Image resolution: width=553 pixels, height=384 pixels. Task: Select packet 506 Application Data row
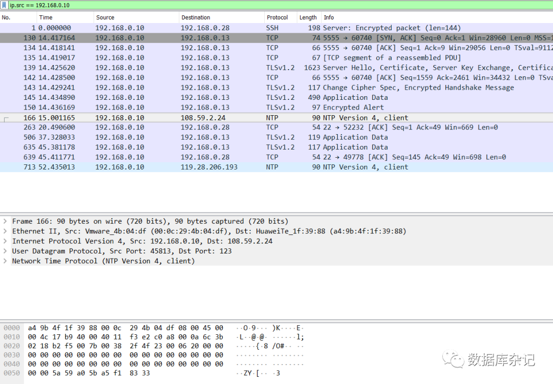(x=276, y=137)
